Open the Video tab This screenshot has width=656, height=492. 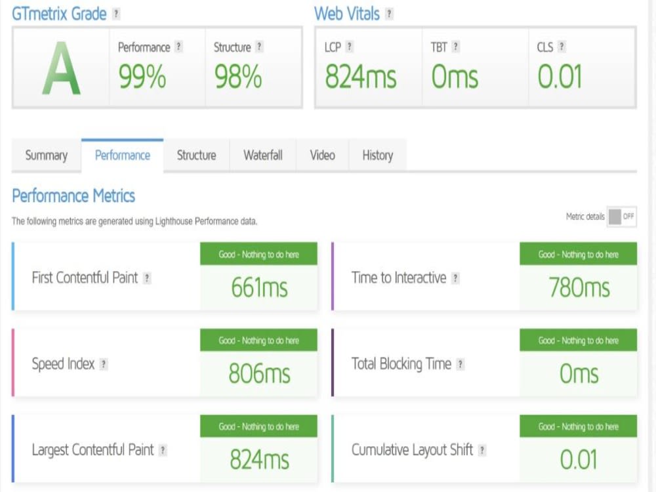(x=323, y=155)
